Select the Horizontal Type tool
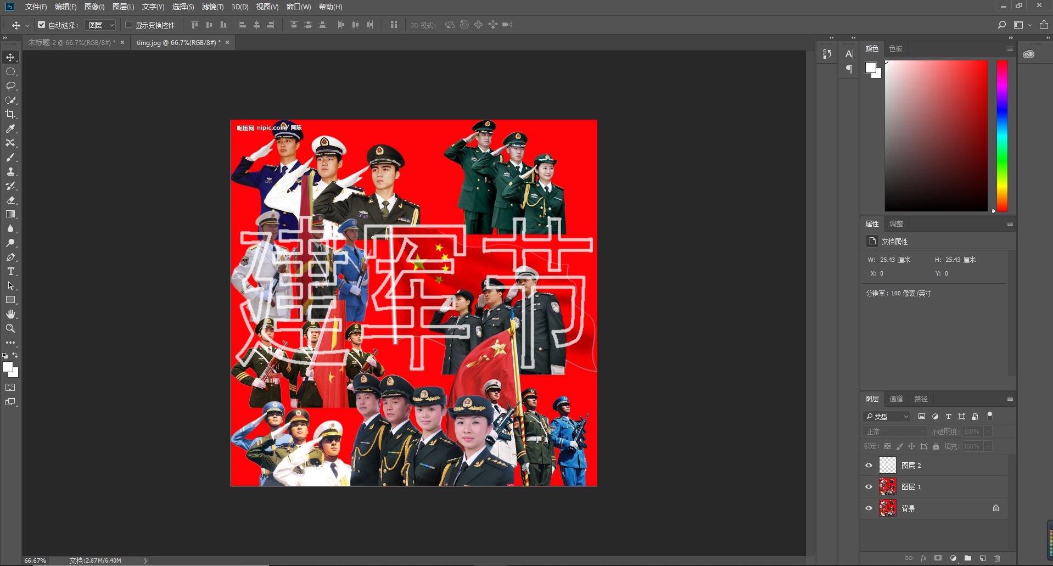 (x=11, y=271)
